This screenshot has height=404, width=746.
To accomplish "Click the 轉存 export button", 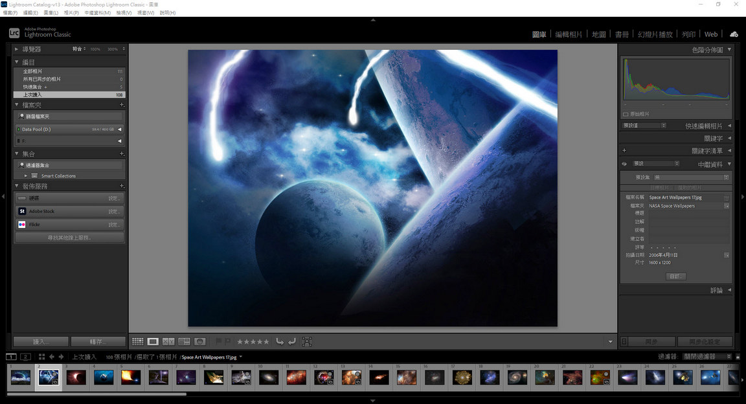I will [99, 341].
